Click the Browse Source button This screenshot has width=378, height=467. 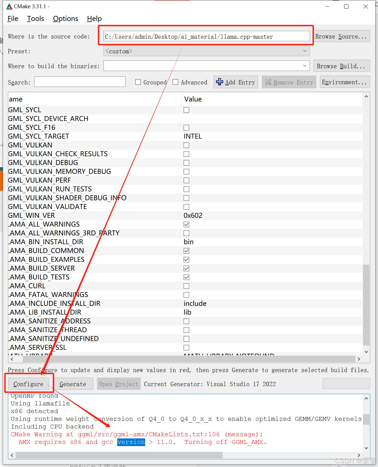click(x=341, y=36)
